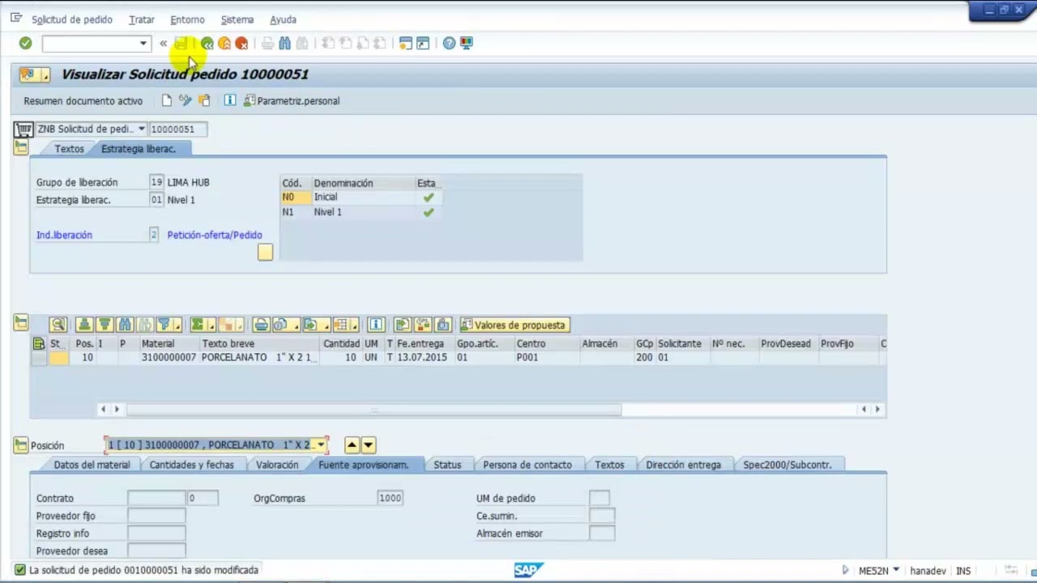Click the red Cancel icon
Screen dimensions: 1037x583
241,43
